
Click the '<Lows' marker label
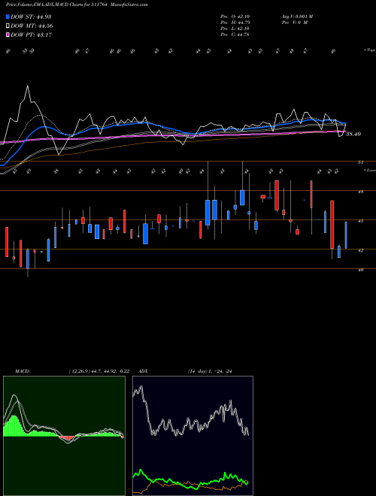[370, 170]
